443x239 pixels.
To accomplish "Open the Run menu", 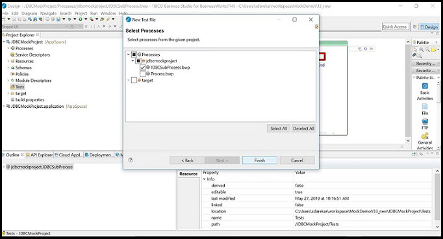I will click(x=94, y=13).
